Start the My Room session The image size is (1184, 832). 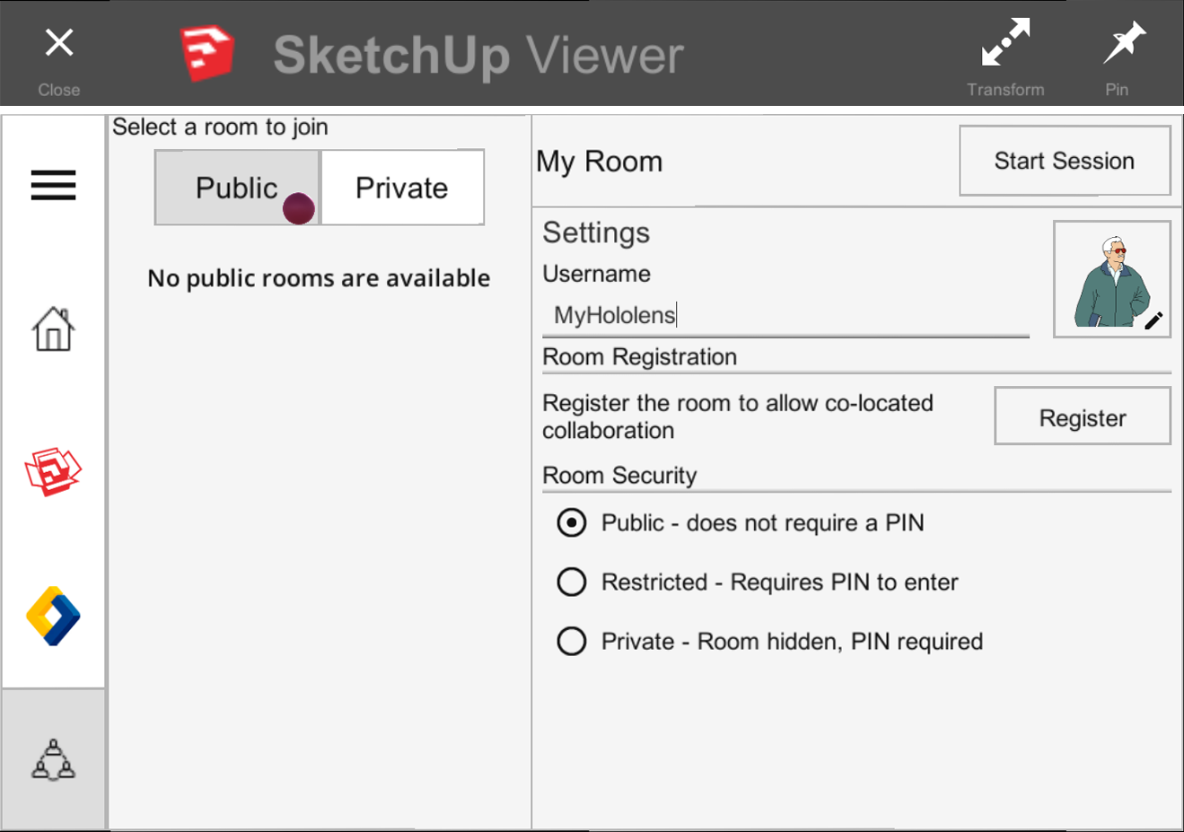tap(1065, 161)
